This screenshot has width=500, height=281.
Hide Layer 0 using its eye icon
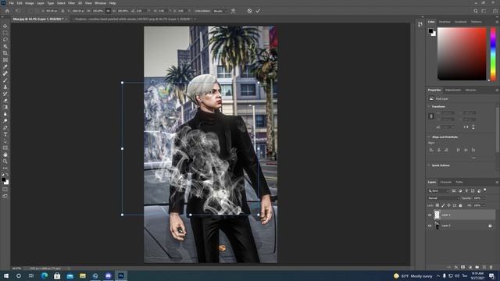430,226
